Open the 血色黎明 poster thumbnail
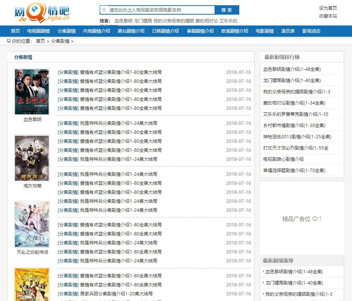352x301 pixels. [x=32, y=92]
